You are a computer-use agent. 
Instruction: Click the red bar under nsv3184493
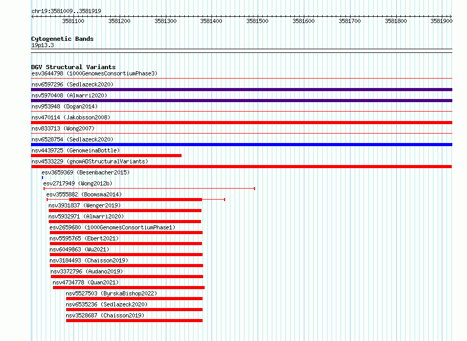pos(126,266)
